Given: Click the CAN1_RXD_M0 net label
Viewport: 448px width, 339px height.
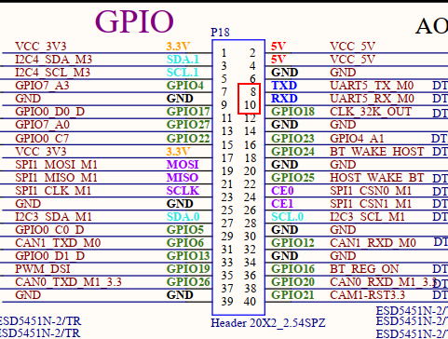Looking at the screenshot, I should click(373, 242).
